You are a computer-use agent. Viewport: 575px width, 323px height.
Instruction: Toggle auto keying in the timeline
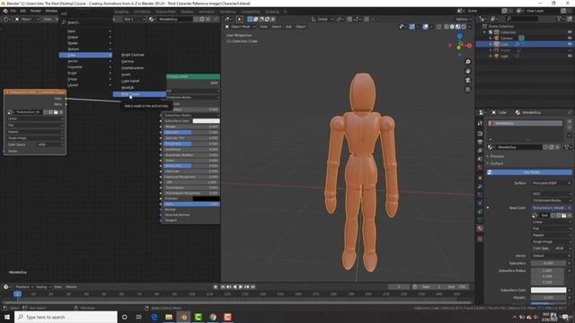coord(216,287)
